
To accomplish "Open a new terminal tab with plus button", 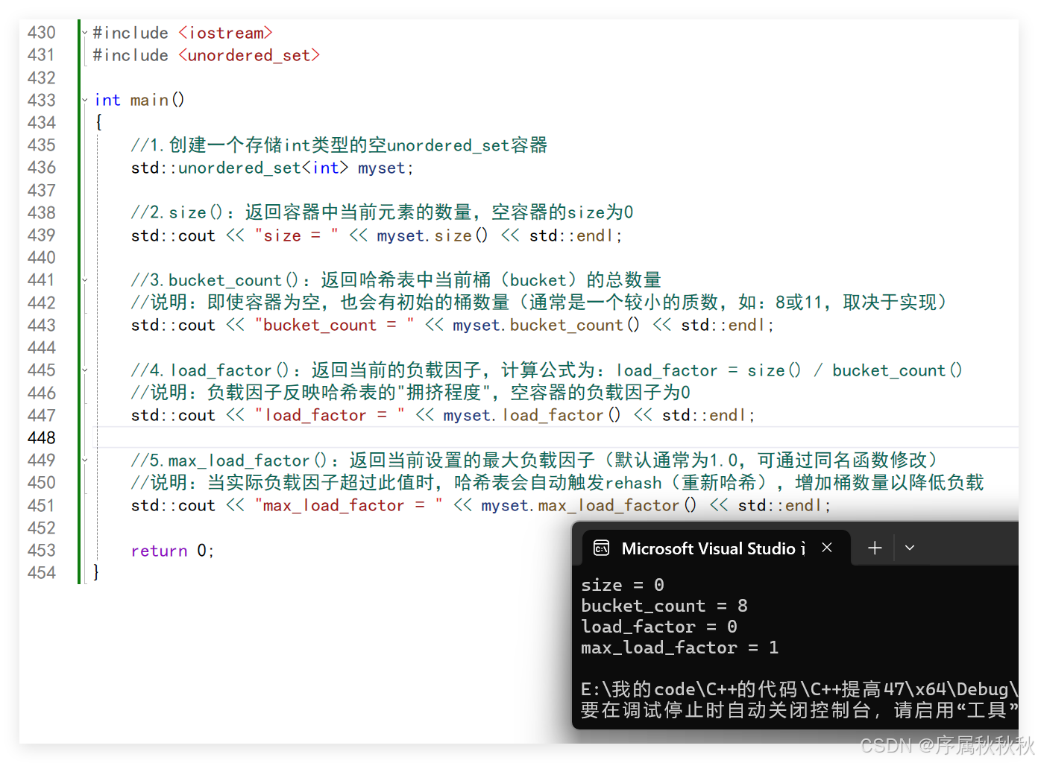I will pos(875,548).
